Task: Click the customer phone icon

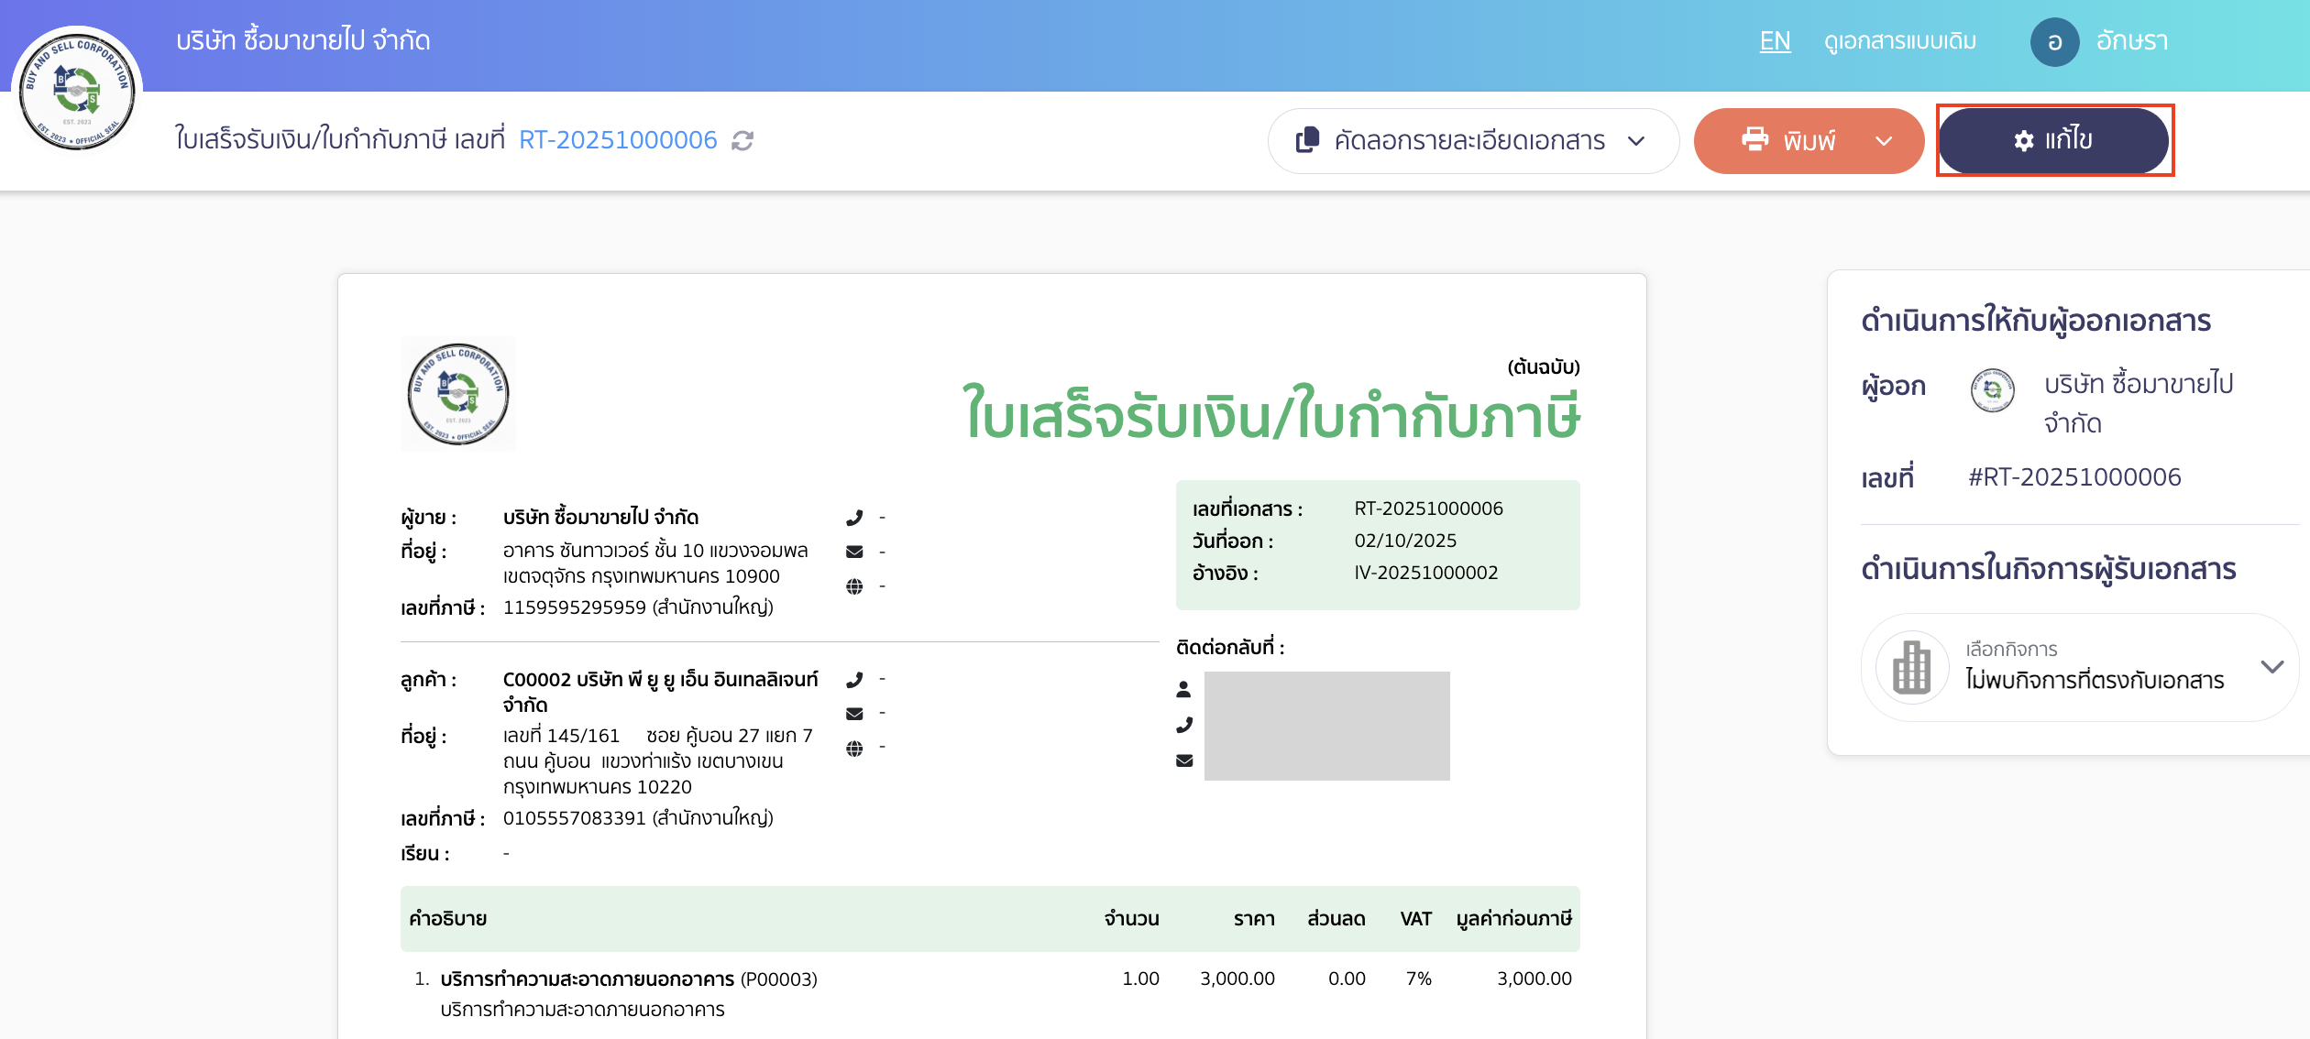Action: point(856,678)
